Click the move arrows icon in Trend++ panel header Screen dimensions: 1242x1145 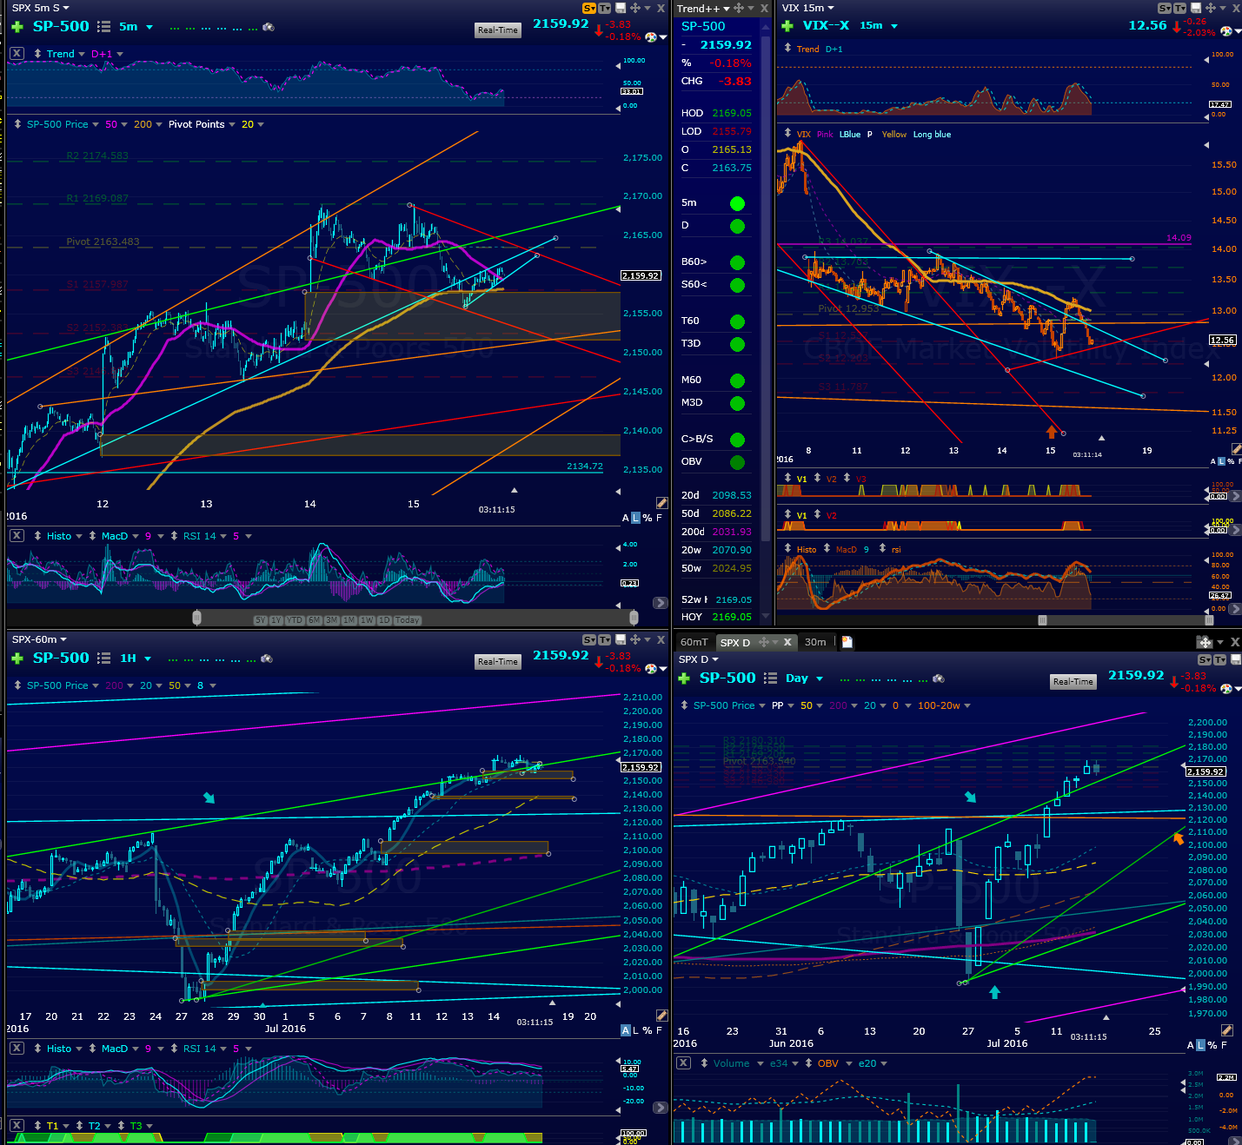738,8
